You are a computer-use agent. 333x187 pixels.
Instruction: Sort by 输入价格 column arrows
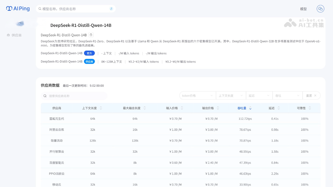click(x=182, y=108)
